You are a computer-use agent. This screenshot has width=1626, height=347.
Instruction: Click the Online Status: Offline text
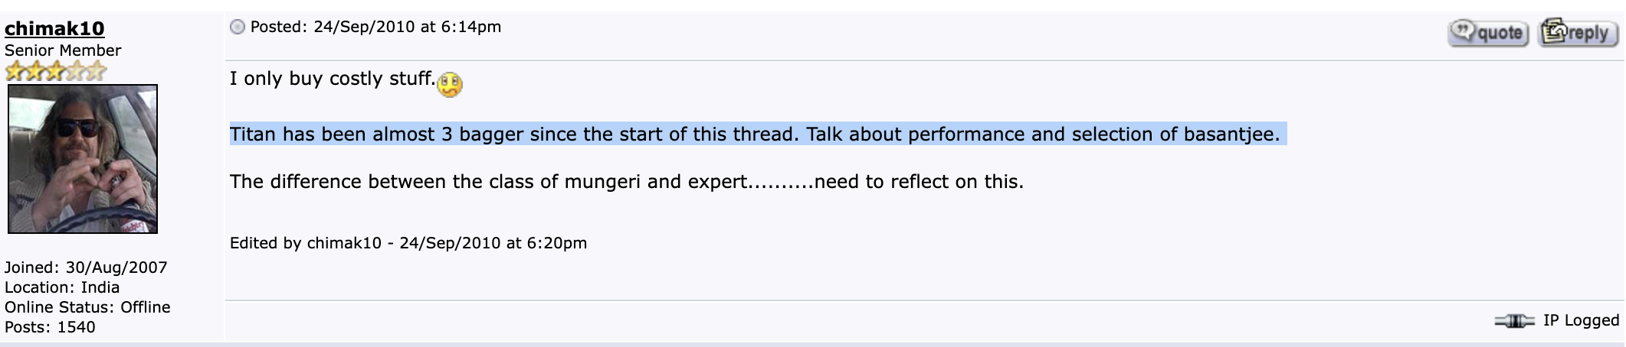87,307
